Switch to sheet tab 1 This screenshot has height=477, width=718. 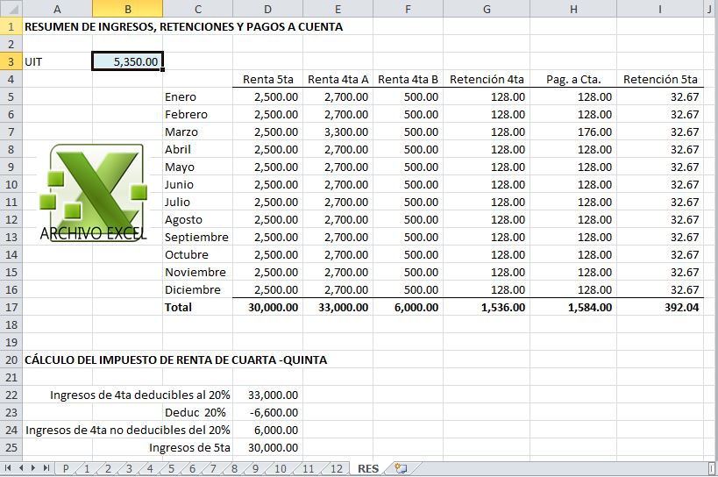click(87, 469)
